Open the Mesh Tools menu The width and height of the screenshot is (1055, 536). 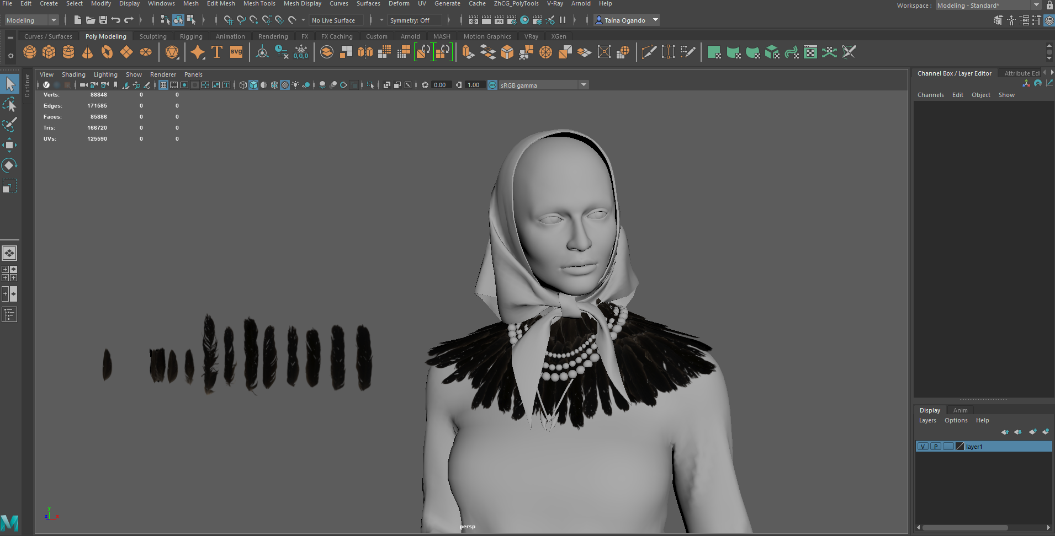point(259,3)
